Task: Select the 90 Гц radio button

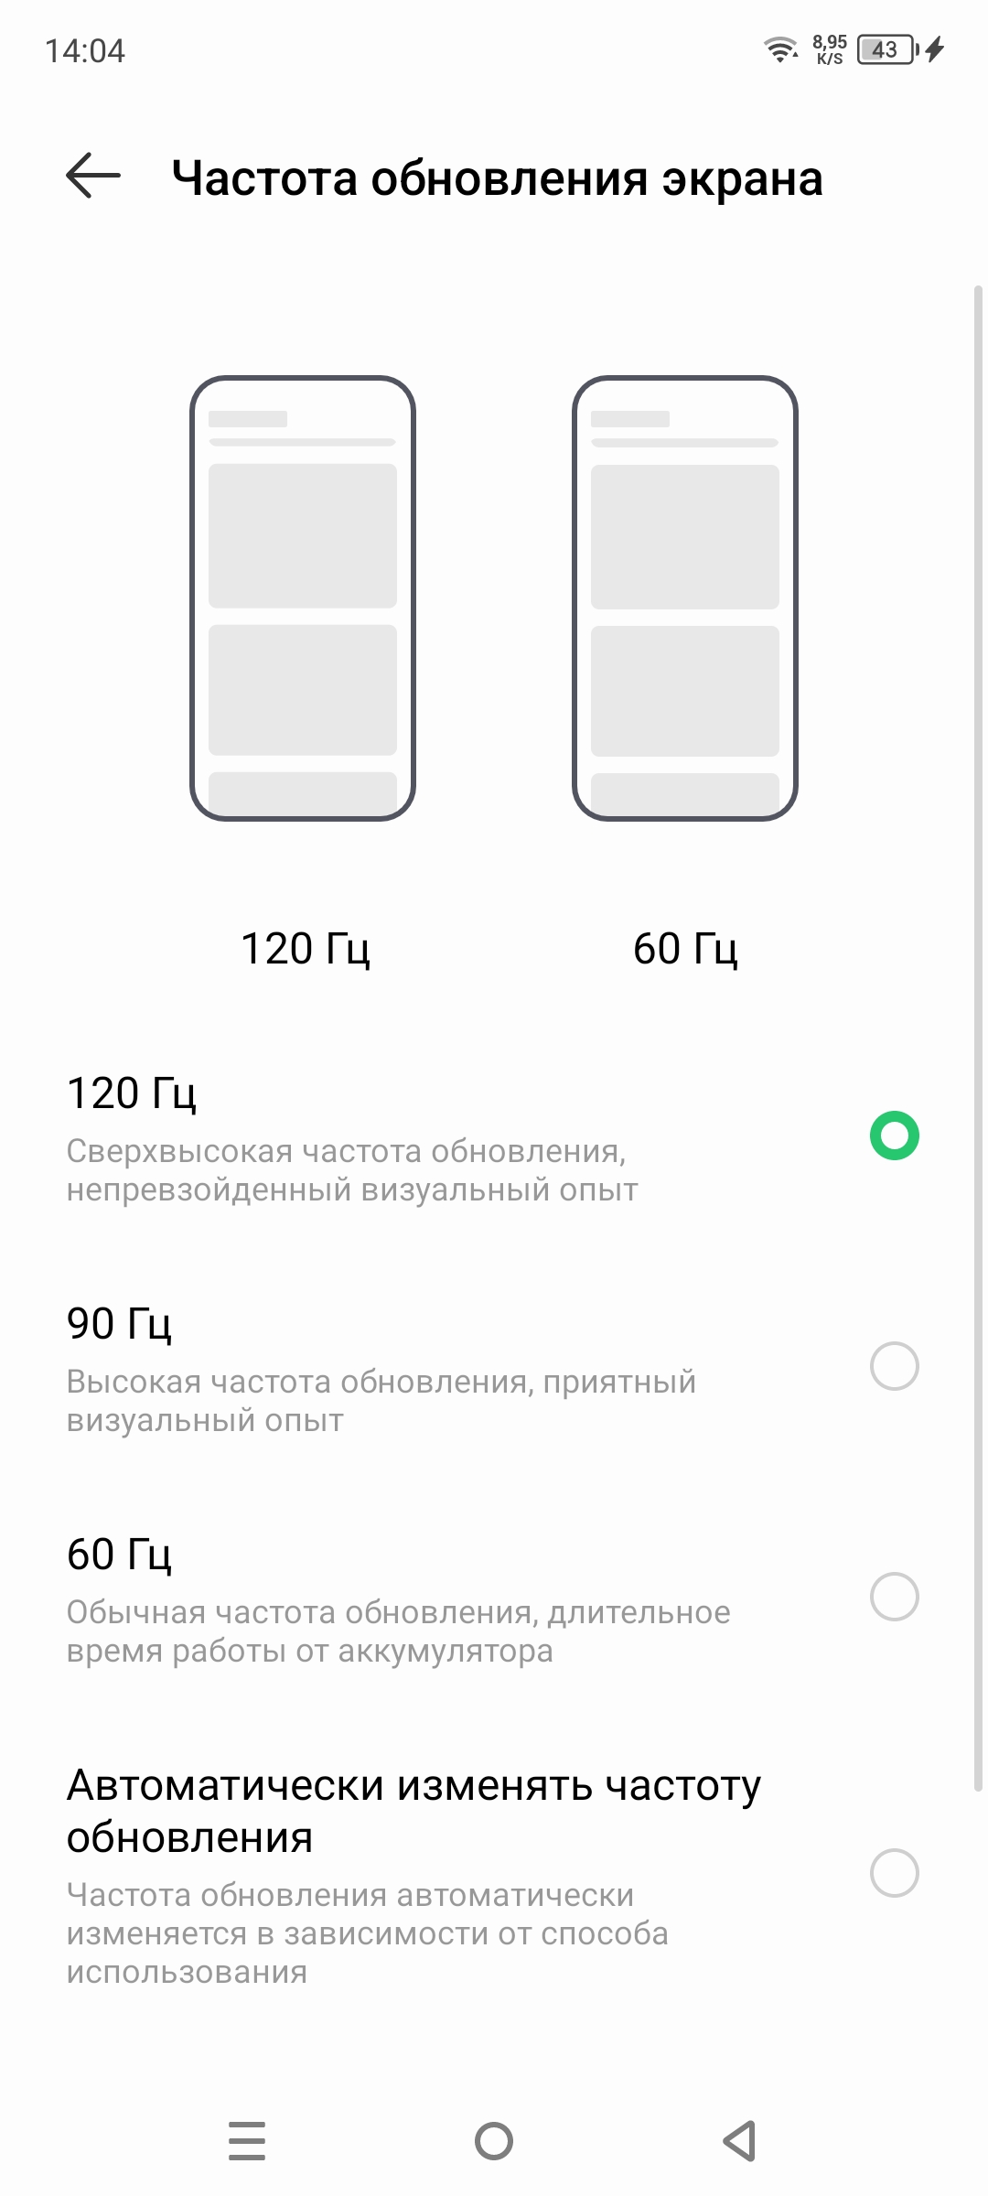Action: click(x=894, y=1366)
